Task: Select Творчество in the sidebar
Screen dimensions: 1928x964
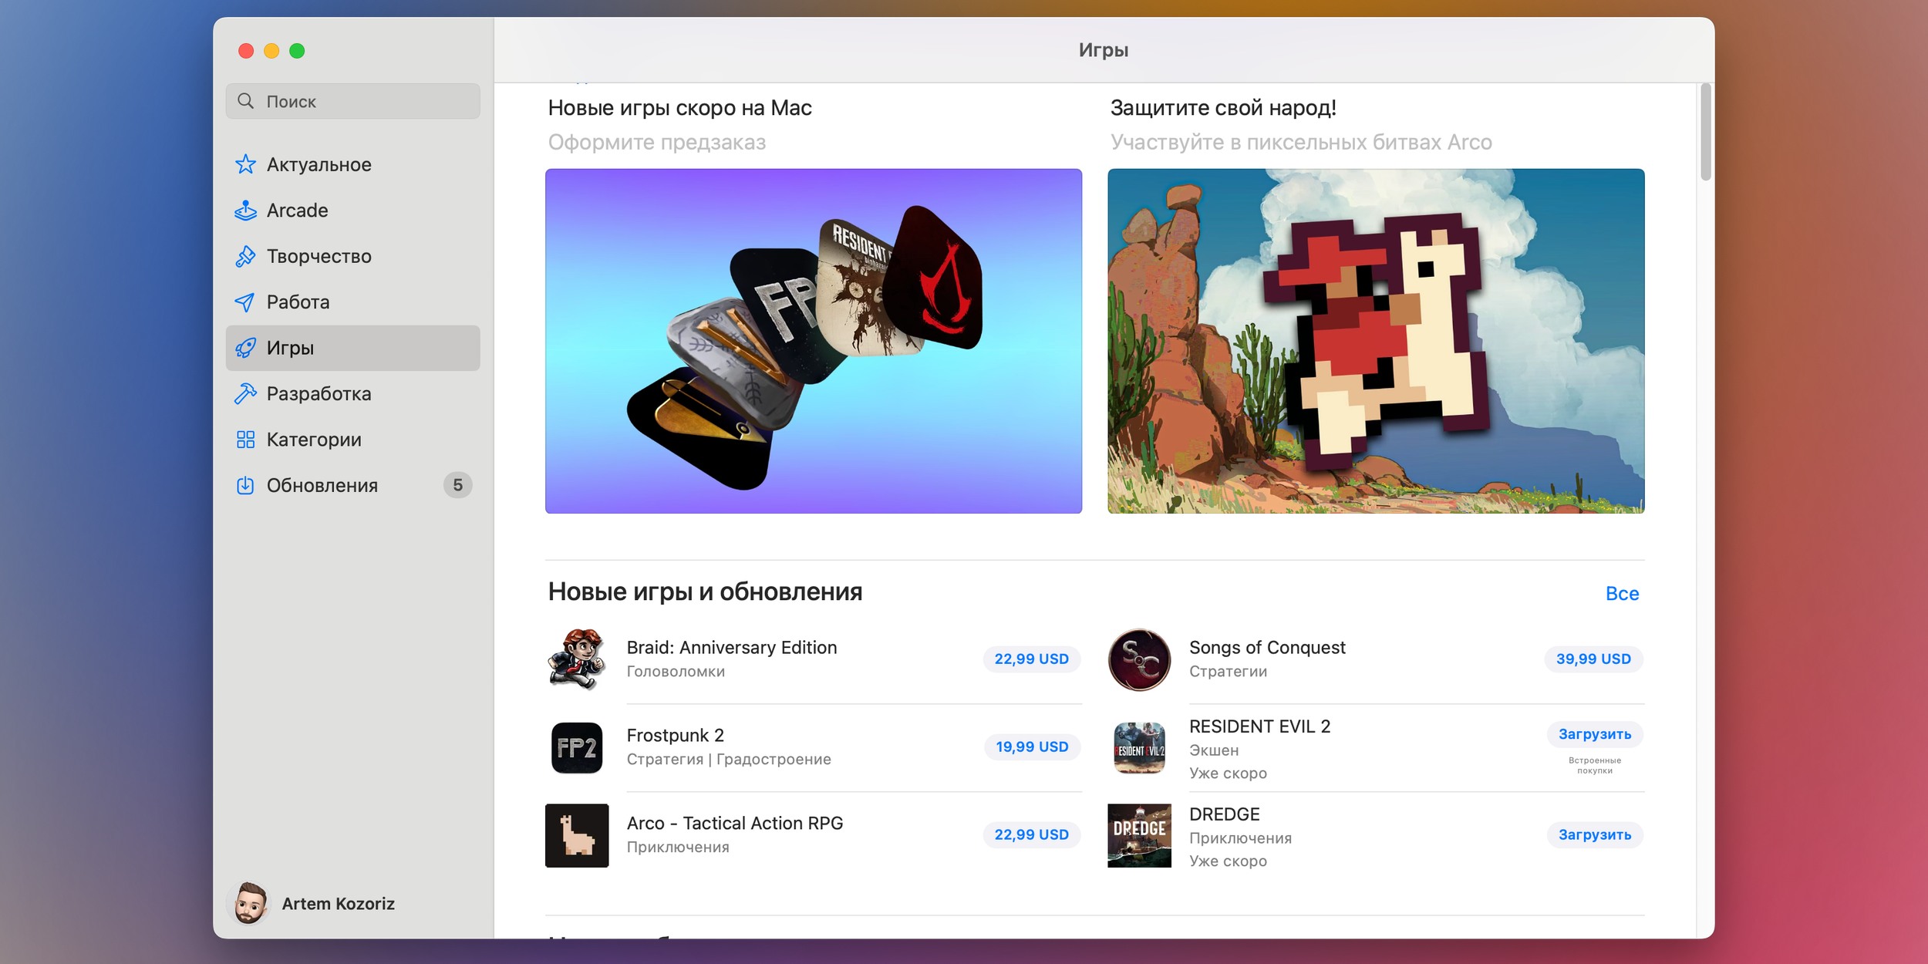Action: click(x=352, y=256)
